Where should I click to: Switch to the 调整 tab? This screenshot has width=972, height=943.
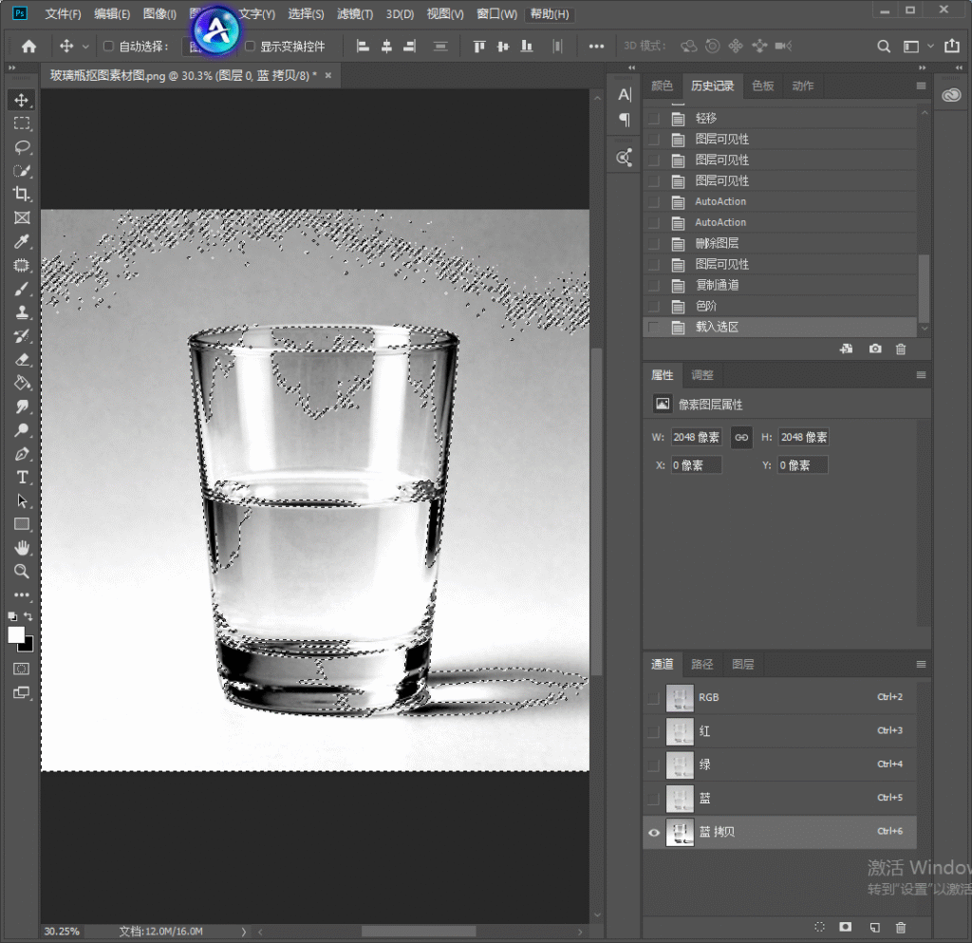tap(701, 374)
